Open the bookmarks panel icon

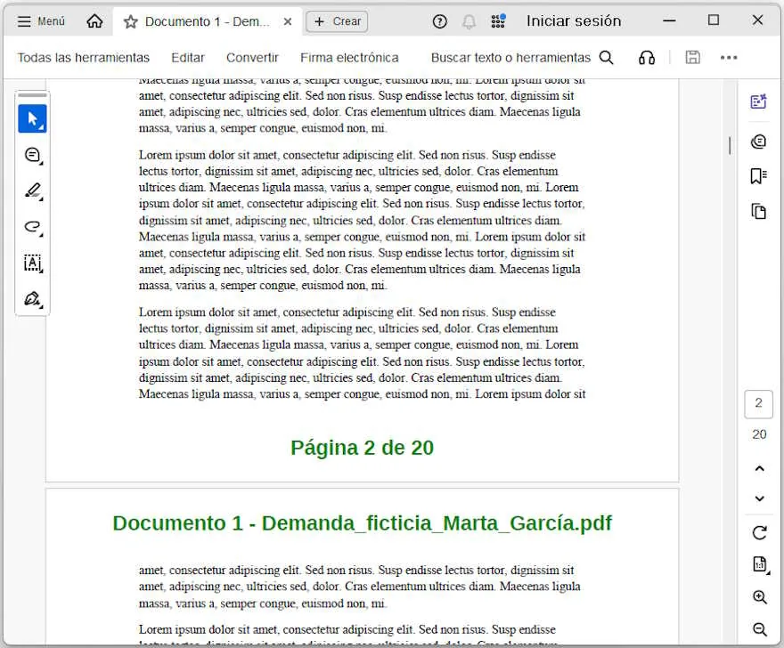pyautogui.click(x=758, y=176)
